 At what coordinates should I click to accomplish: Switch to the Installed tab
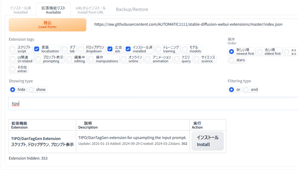pyautogui.click(x=20, y=10)
